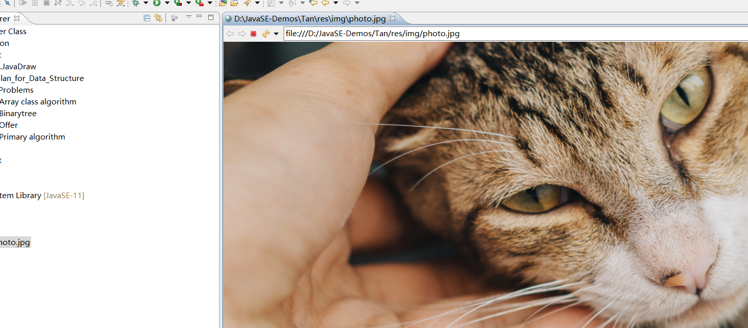Image resolution: width=748 pixels, height=328 pixels.
Task: Click the Terminate square toolbar icon
Action: [x=46, y=3]
